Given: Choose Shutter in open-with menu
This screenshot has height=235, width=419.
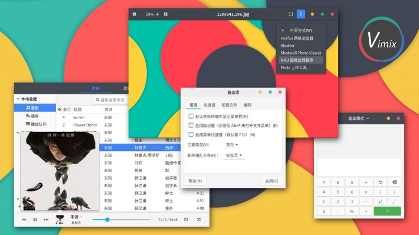Looking at the screenshot, I should coord(301,46).
